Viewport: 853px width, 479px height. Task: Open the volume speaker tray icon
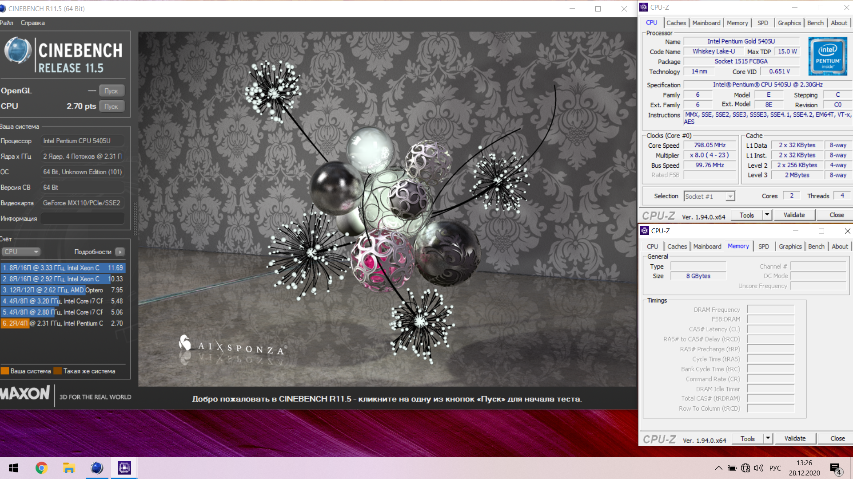point(759,468)
